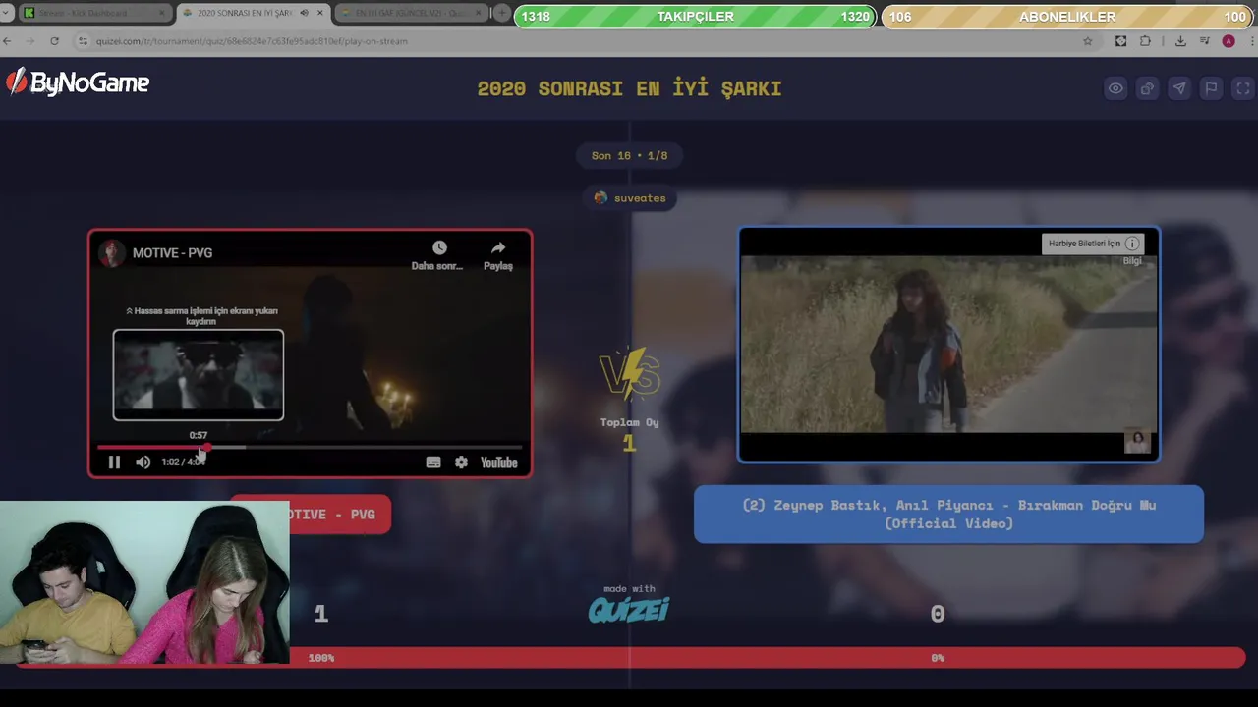Click the Paylaş share arrow icon
Viewport: 1258px width, 707px height.
[498, 248]
